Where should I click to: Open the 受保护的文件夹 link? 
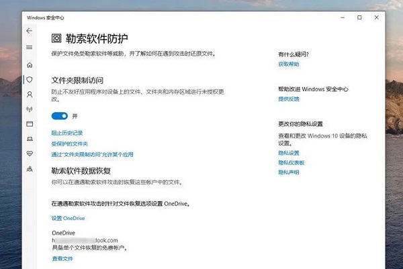click(x=70, y=144)
